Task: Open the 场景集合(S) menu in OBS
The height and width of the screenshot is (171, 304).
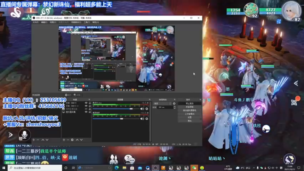Action: click(x=76, y=22)
